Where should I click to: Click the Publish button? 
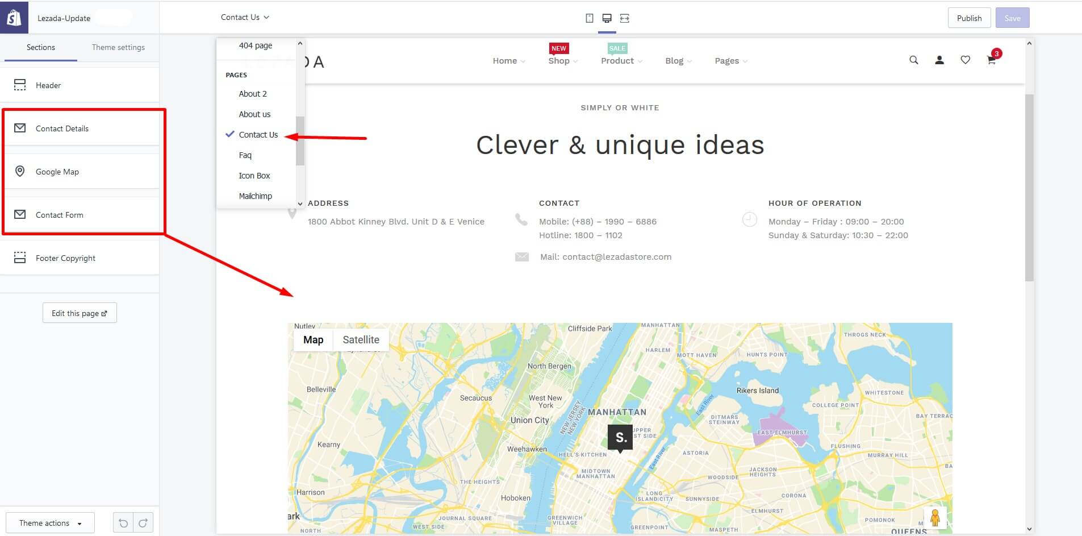tap(969, 18)
